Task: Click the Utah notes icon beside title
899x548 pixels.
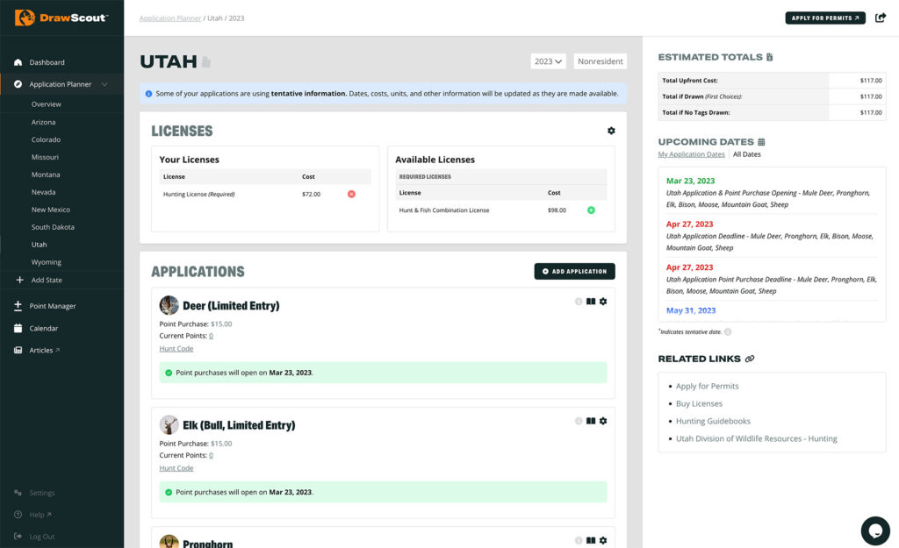Action: click(x=206, y=62)
